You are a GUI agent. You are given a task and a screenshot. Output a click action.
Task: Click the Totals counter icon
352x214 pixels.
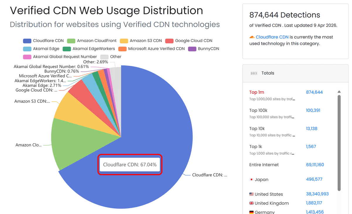pyautogui.click(x=254, y=73)
